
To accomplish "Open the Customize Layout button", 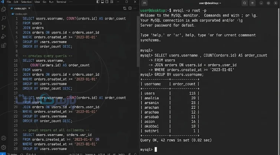I will point(112,2).
